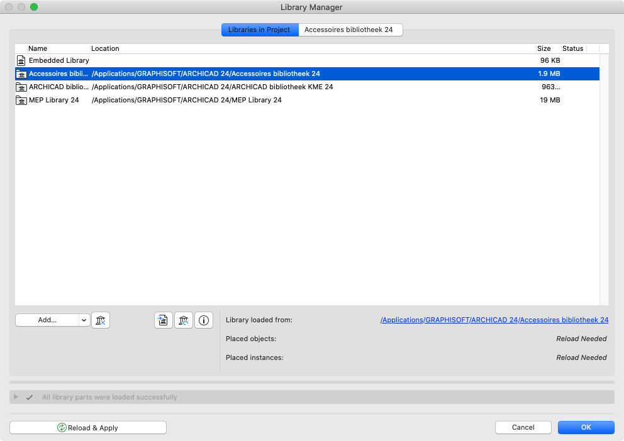The image size is (624, 441).
Task: Click the MEP Library 24 folder icon
Action: point(21,100)
